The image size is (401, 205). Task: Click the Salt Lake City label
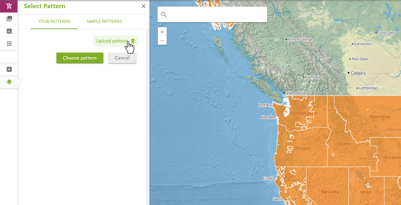pyautogui.click(x=377, y=178)
